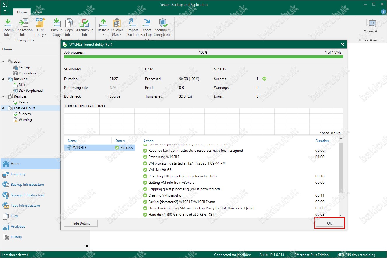
Task: Click 'Processing W19FILE' log entry
Action: point(164,157)
